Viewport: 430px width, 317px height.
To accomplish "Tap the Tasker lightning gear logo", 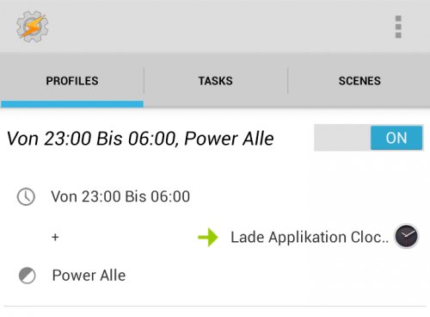I will [32, 27].
